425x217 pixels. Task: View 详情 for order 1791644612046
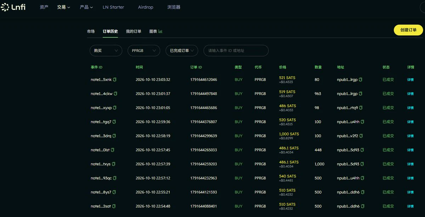click(410, 80)
